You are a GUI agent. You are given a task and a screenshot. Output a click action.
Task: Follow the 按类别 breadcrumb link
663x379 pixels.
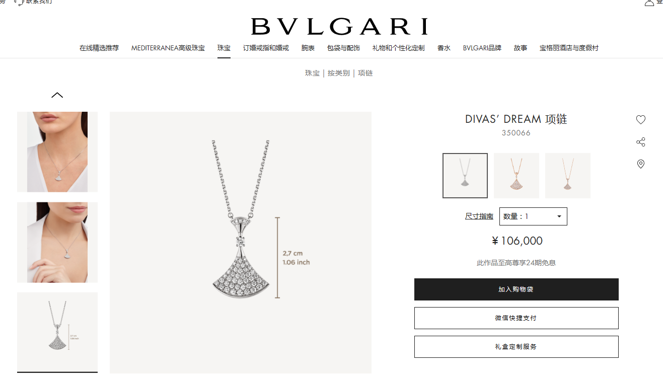[x=339, y=73]
